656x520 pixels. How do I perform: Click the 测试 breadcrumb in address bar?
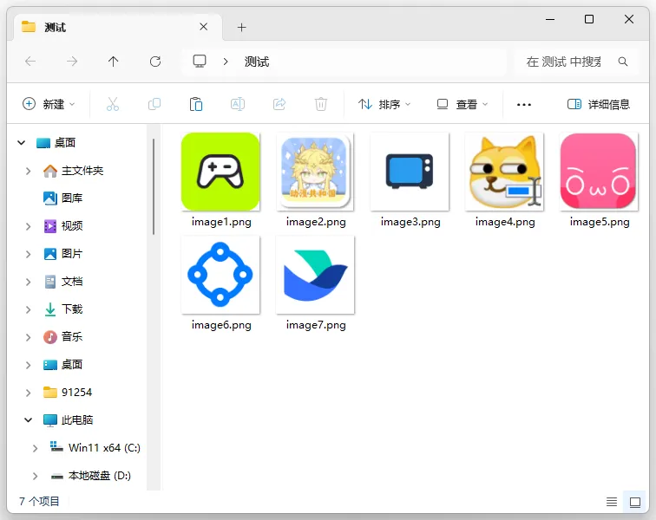click(x=257, y=62)
